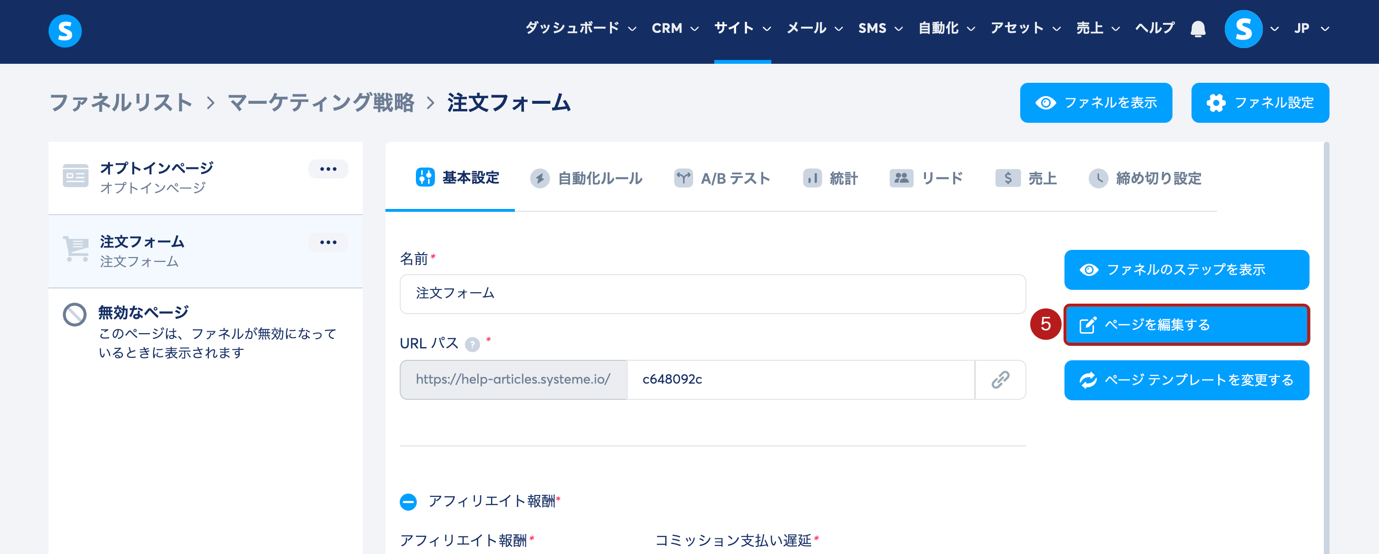1379x554 pixels.
Task: Click the copy link icon beside URL path
Action: coord(1000,379)
